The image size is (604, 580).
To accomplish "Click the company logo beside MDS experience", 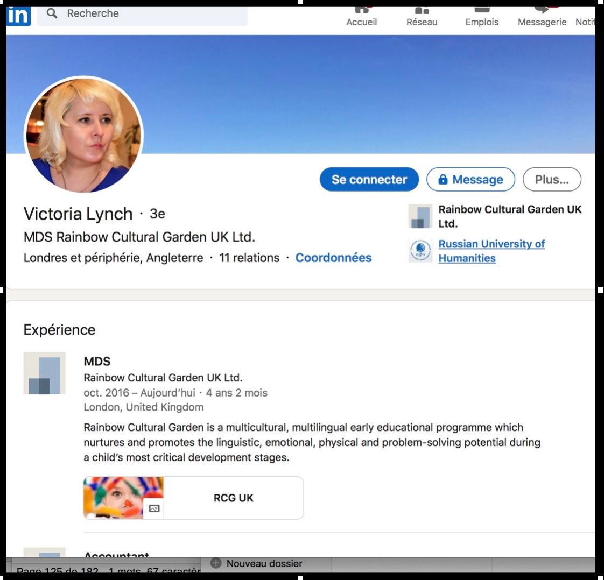I will click(x=44, y=373).
